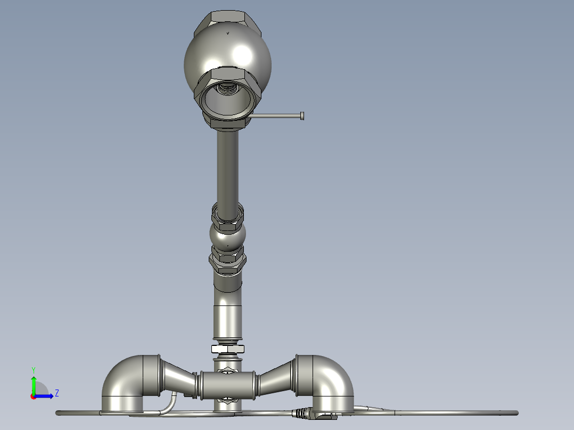The width and height of the screenshot is (574, 430).
Task: Click the blue Z axis of the triad
Action: [45, 396]
